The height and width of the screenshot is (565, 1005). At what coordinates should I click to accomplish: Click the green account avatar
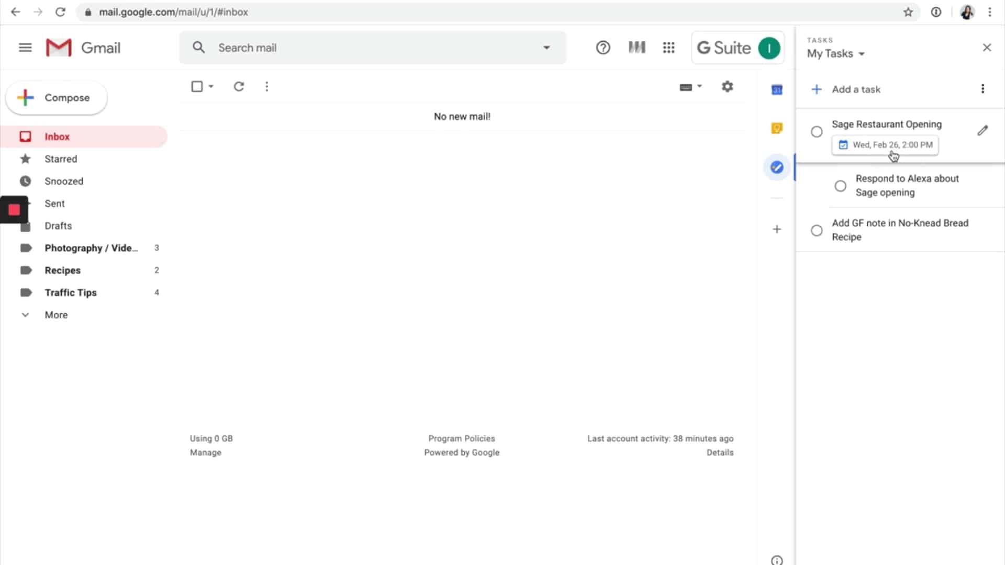click(x=769, y=48)
